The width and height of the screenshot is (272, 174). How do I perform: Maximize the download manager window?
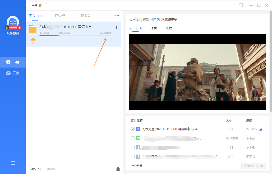[x=259, y=5]
